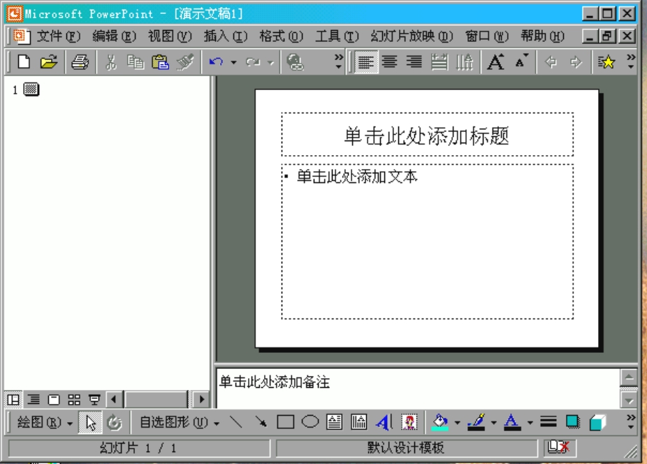This screenshot has width=647, height=464.
Task: Switch to Outline view button
Action: click(34, 399)
